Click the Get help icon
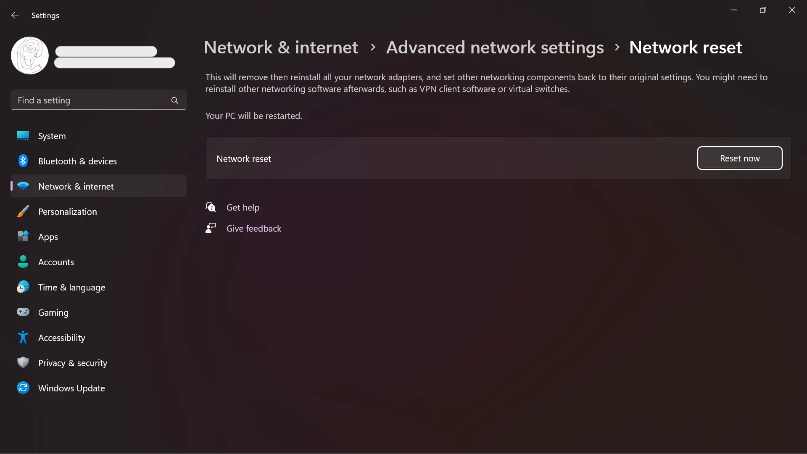The image size is (807, 454). [x=211, y=207]
